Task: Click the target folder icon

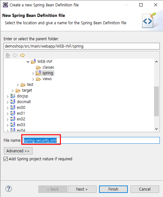Action: click(x=18, y=90)
